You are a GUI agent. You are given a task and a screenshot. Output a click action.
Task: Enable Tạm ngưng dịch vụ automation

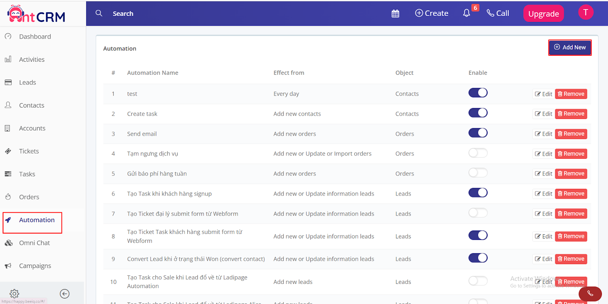478,153
